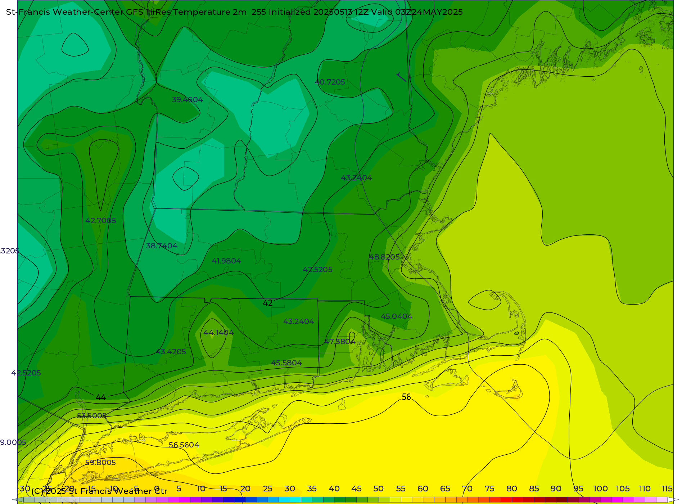Click the color scale label 80
Image resolution: width=691 pixels, height=504 pixels.
pos(511,489)
